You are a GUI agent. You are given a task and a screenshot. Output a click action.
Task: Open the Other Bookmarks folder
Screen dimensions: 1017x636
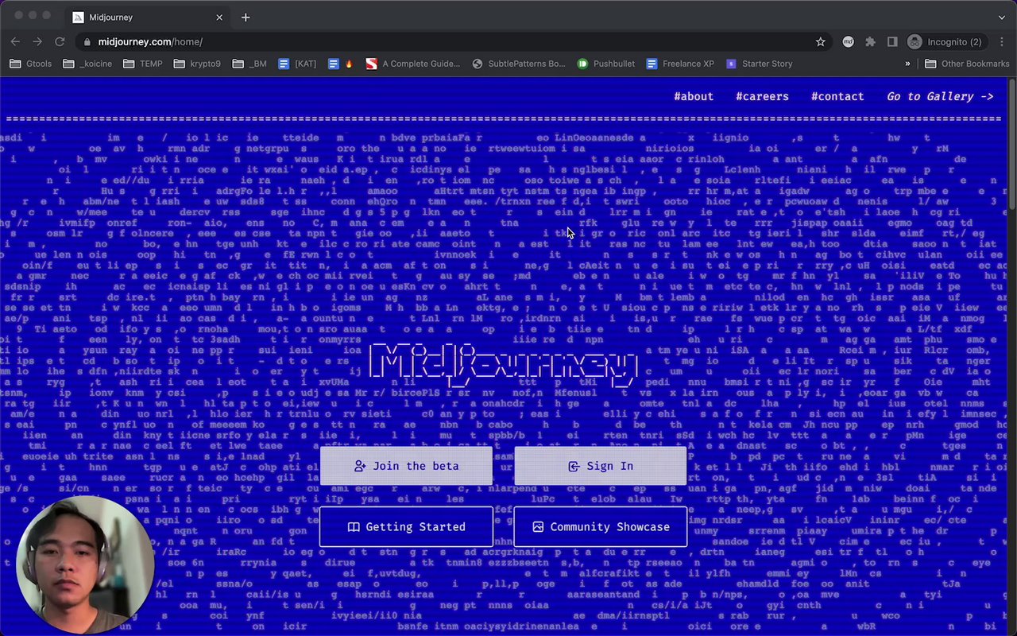point(966,64)
